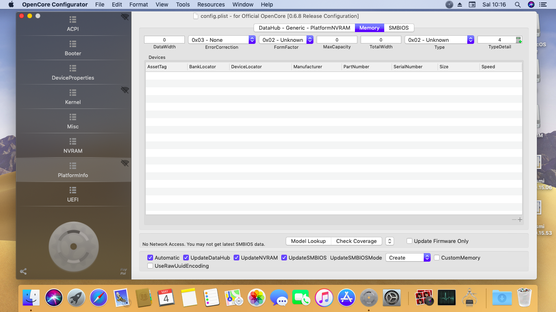Go to DeviceProperties section
This screenshot has width=556, height=312.
[73, 72]
